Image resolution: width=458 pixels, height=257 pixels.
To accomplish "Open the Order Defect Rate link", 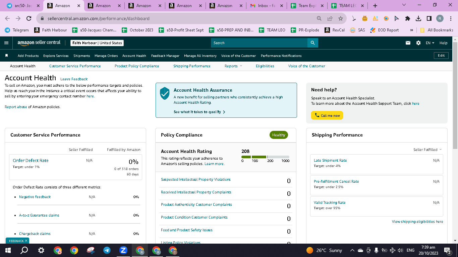I will tap(31, 160).
